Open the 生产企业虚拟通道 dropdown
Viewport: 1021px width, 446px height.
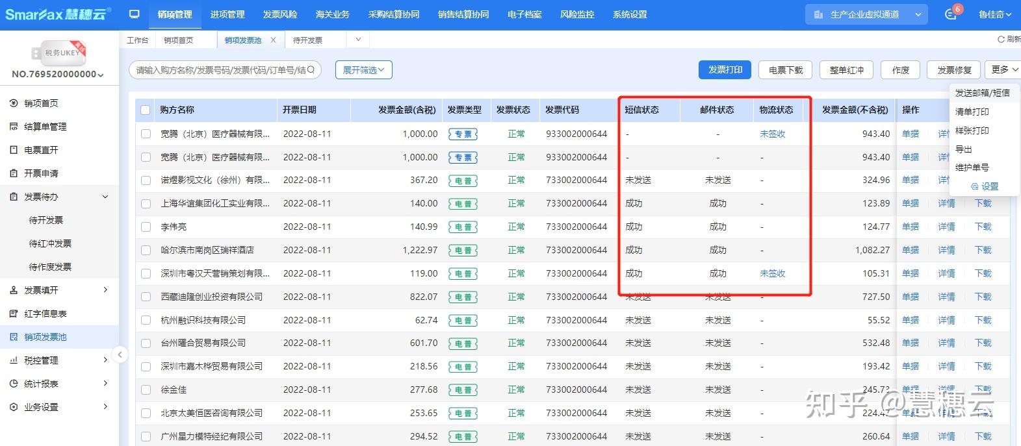(866, 14)
